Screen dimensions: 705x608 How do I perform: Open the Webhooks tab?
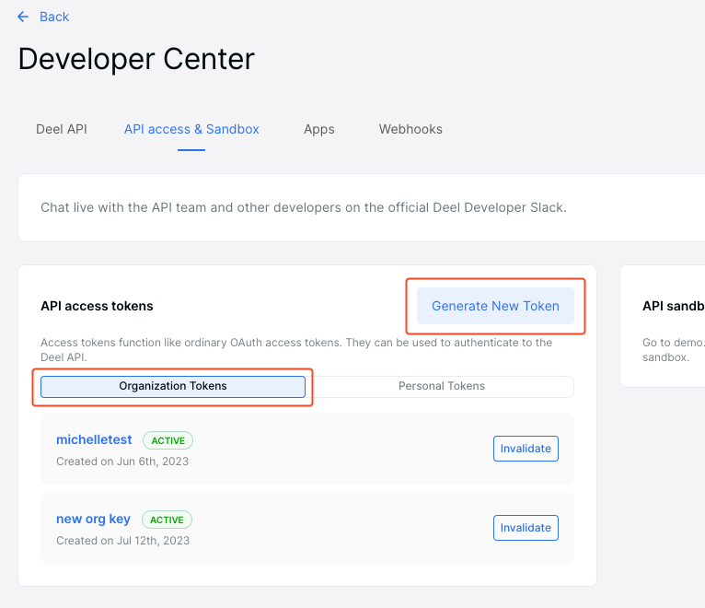(410, 129)
